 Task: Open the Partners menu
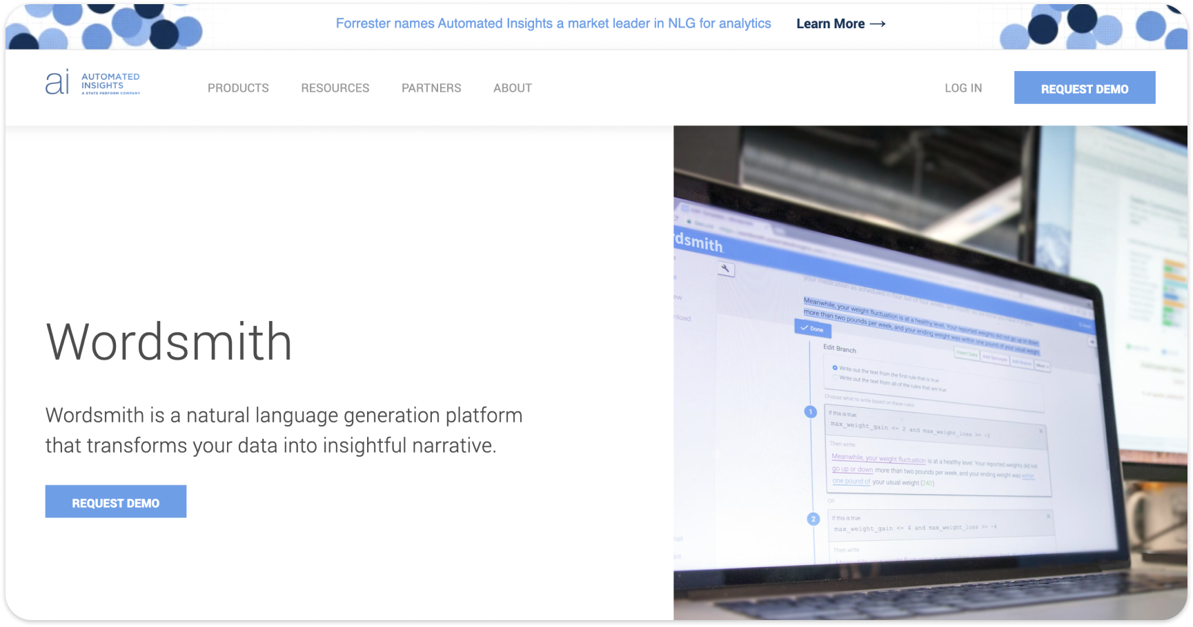pos(431,88)
